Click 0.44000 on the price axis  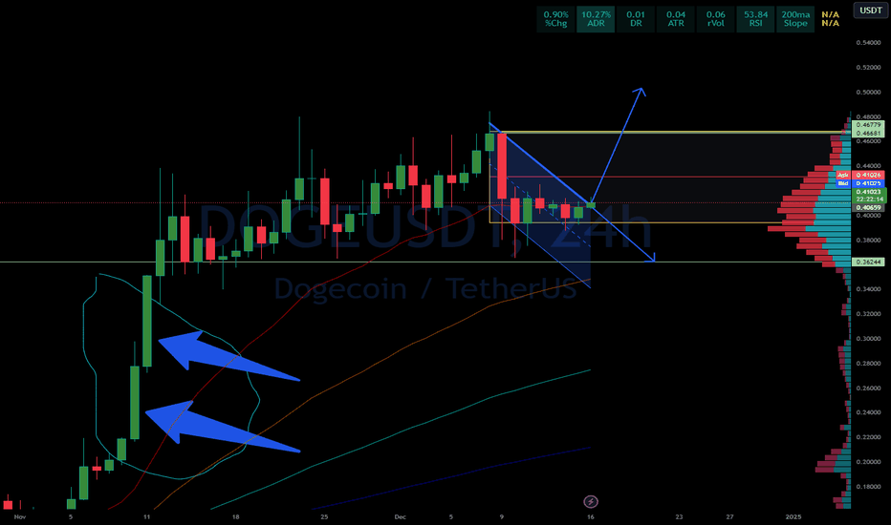(x=868, y=166)
